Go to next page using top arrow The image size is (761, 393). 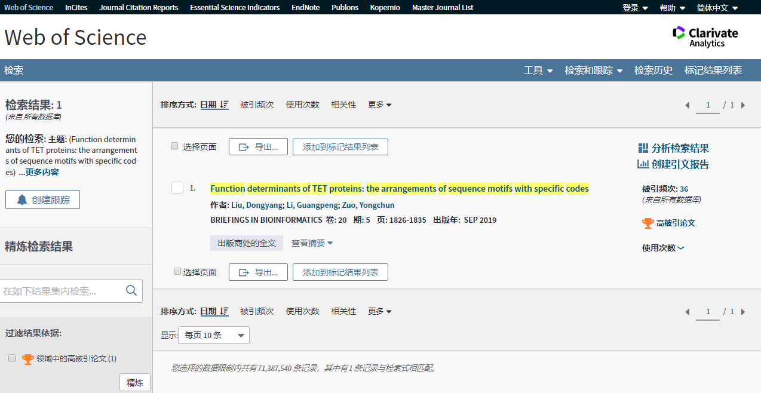click(x=743, y=105)
